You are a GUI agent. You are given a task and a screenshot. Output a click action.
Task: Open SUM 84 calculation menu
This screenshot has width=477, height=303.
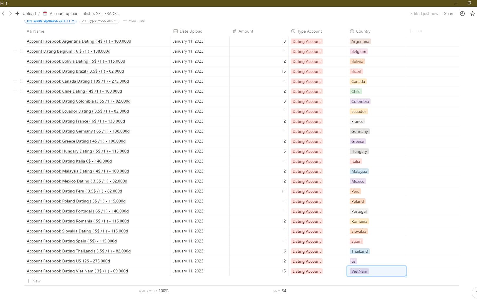[x=280, y=291]
